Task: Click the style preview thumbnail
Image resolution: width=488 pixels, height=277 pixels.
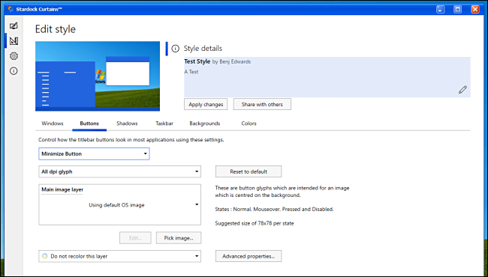Action: click(98, 76)
